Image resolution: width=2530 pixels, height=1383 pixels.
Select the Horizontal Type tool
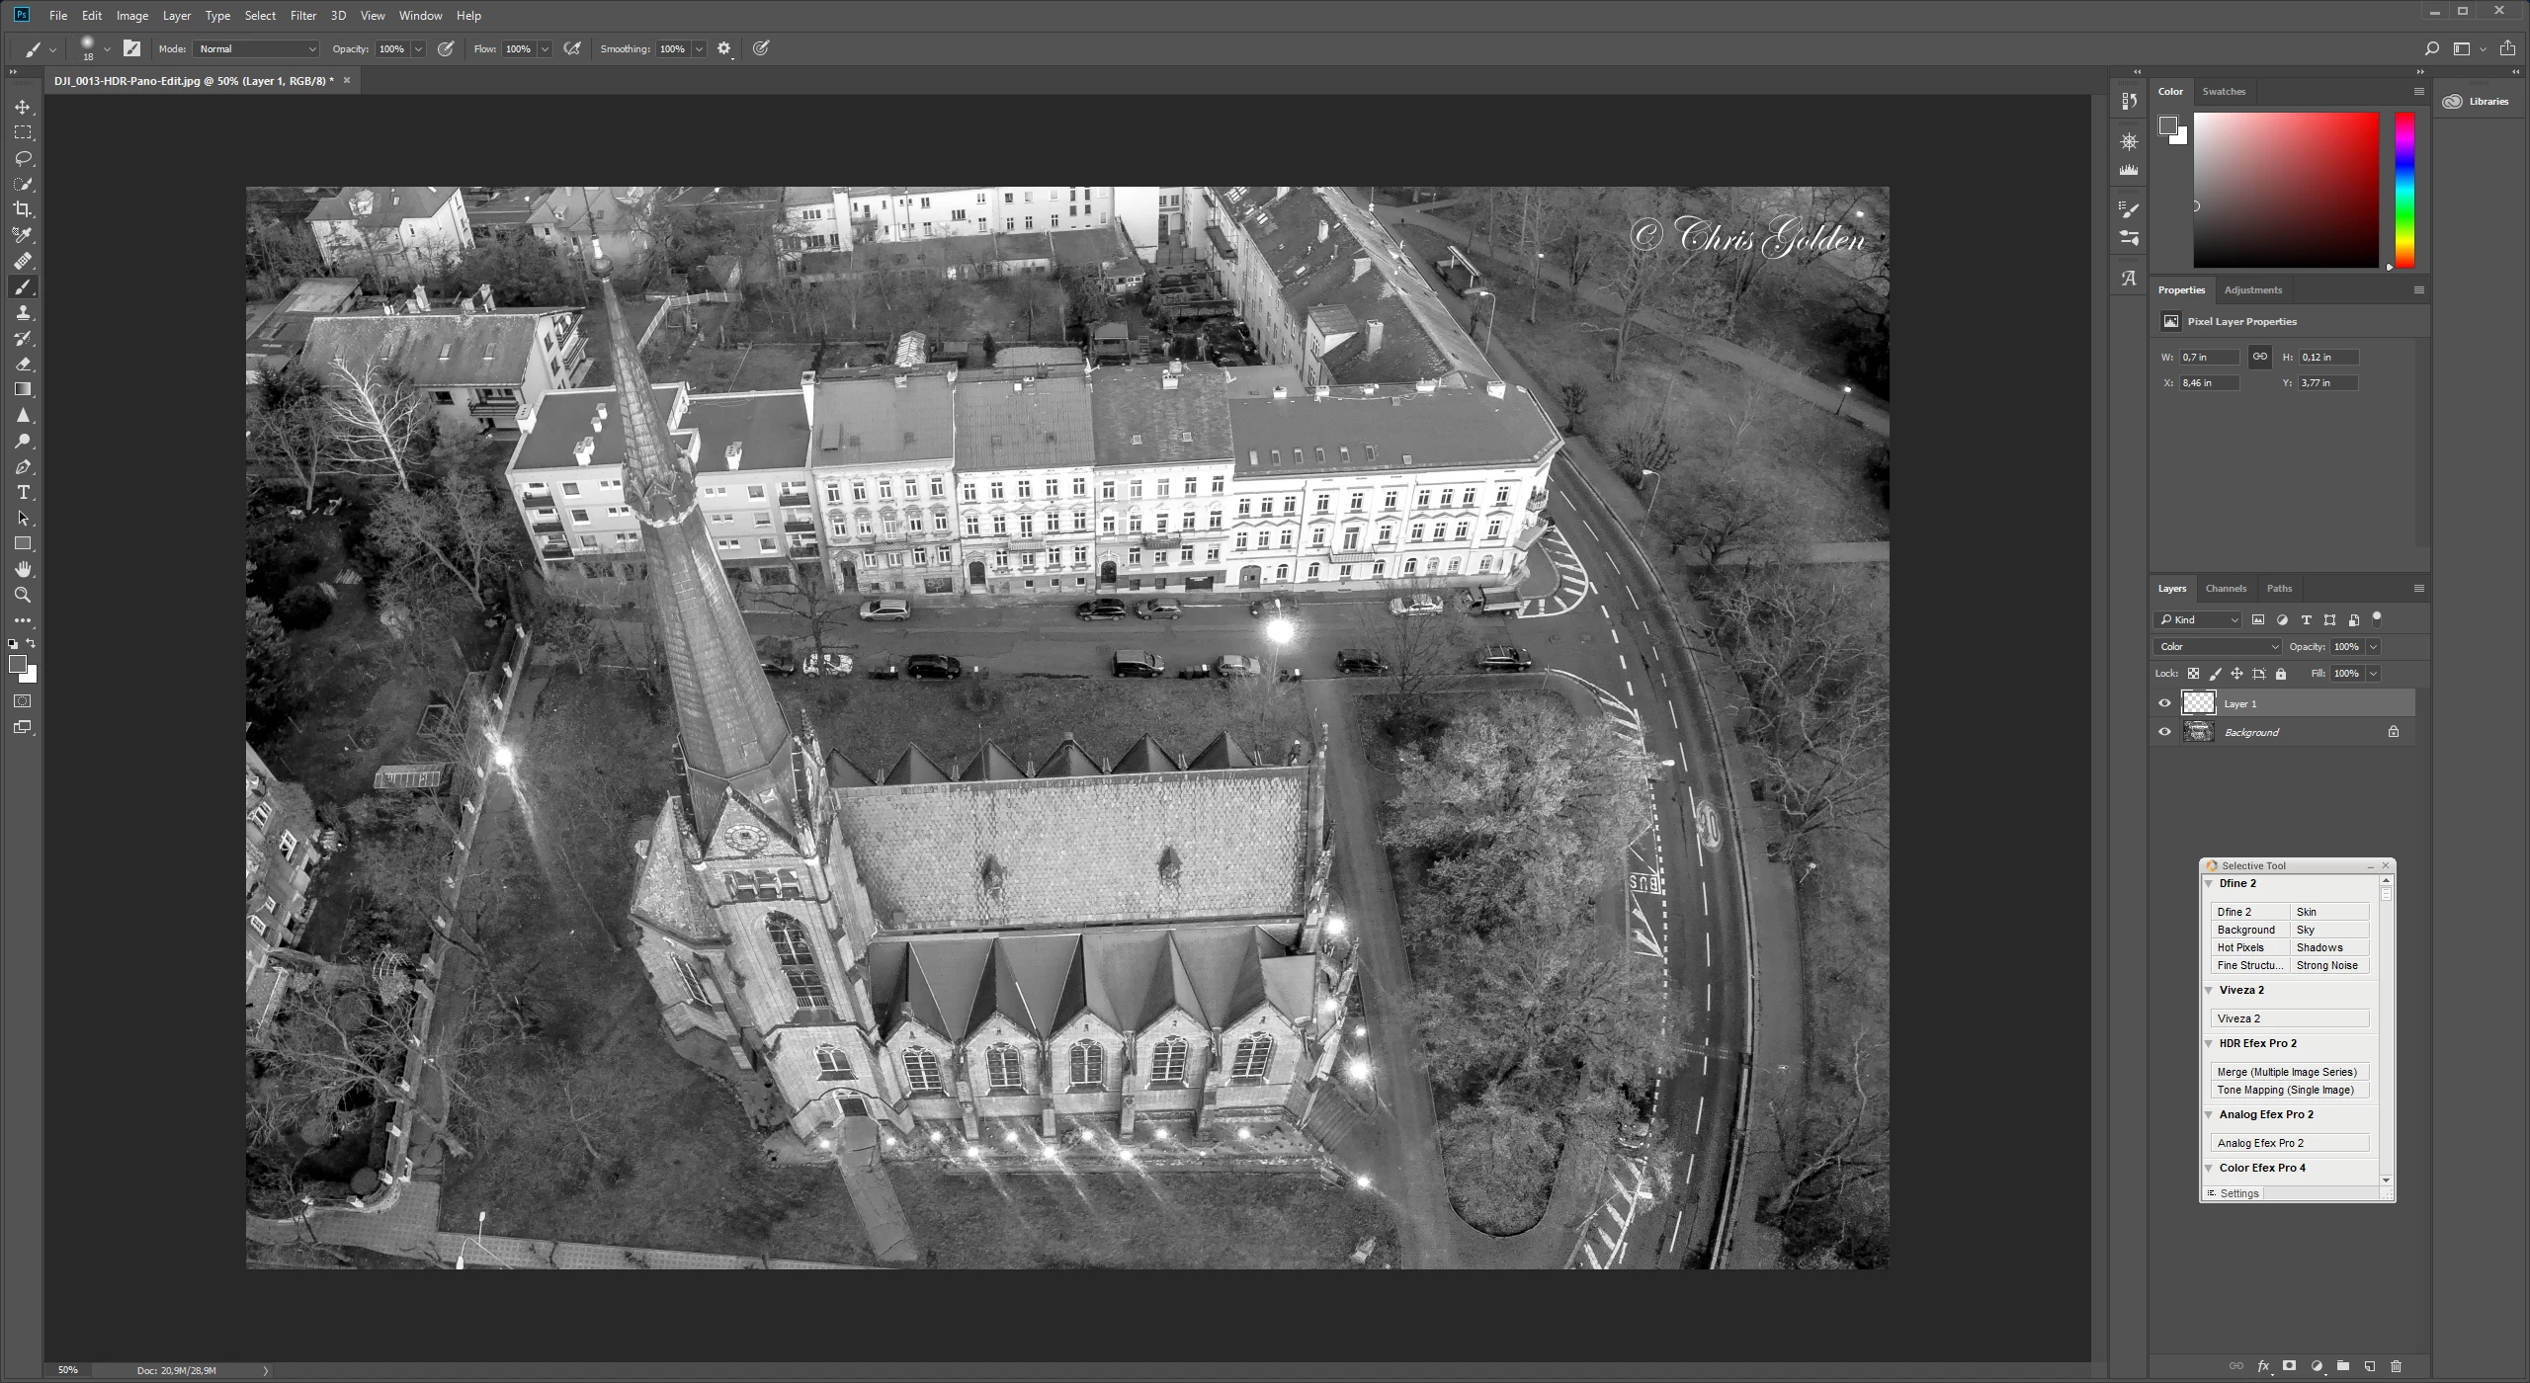pyautogui.click(x=23, y=492)
